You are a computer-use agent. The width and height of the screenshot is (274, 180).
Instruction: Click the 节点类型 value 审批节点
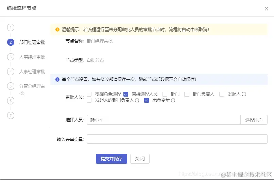point(96,60)
